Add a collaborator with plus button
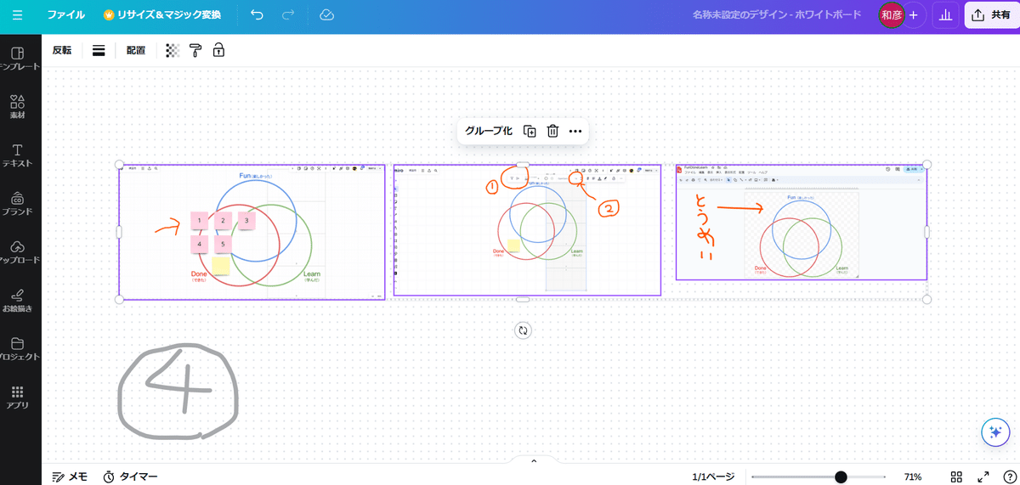Viewport: 1020px width, 485px height. coord(914,15)
